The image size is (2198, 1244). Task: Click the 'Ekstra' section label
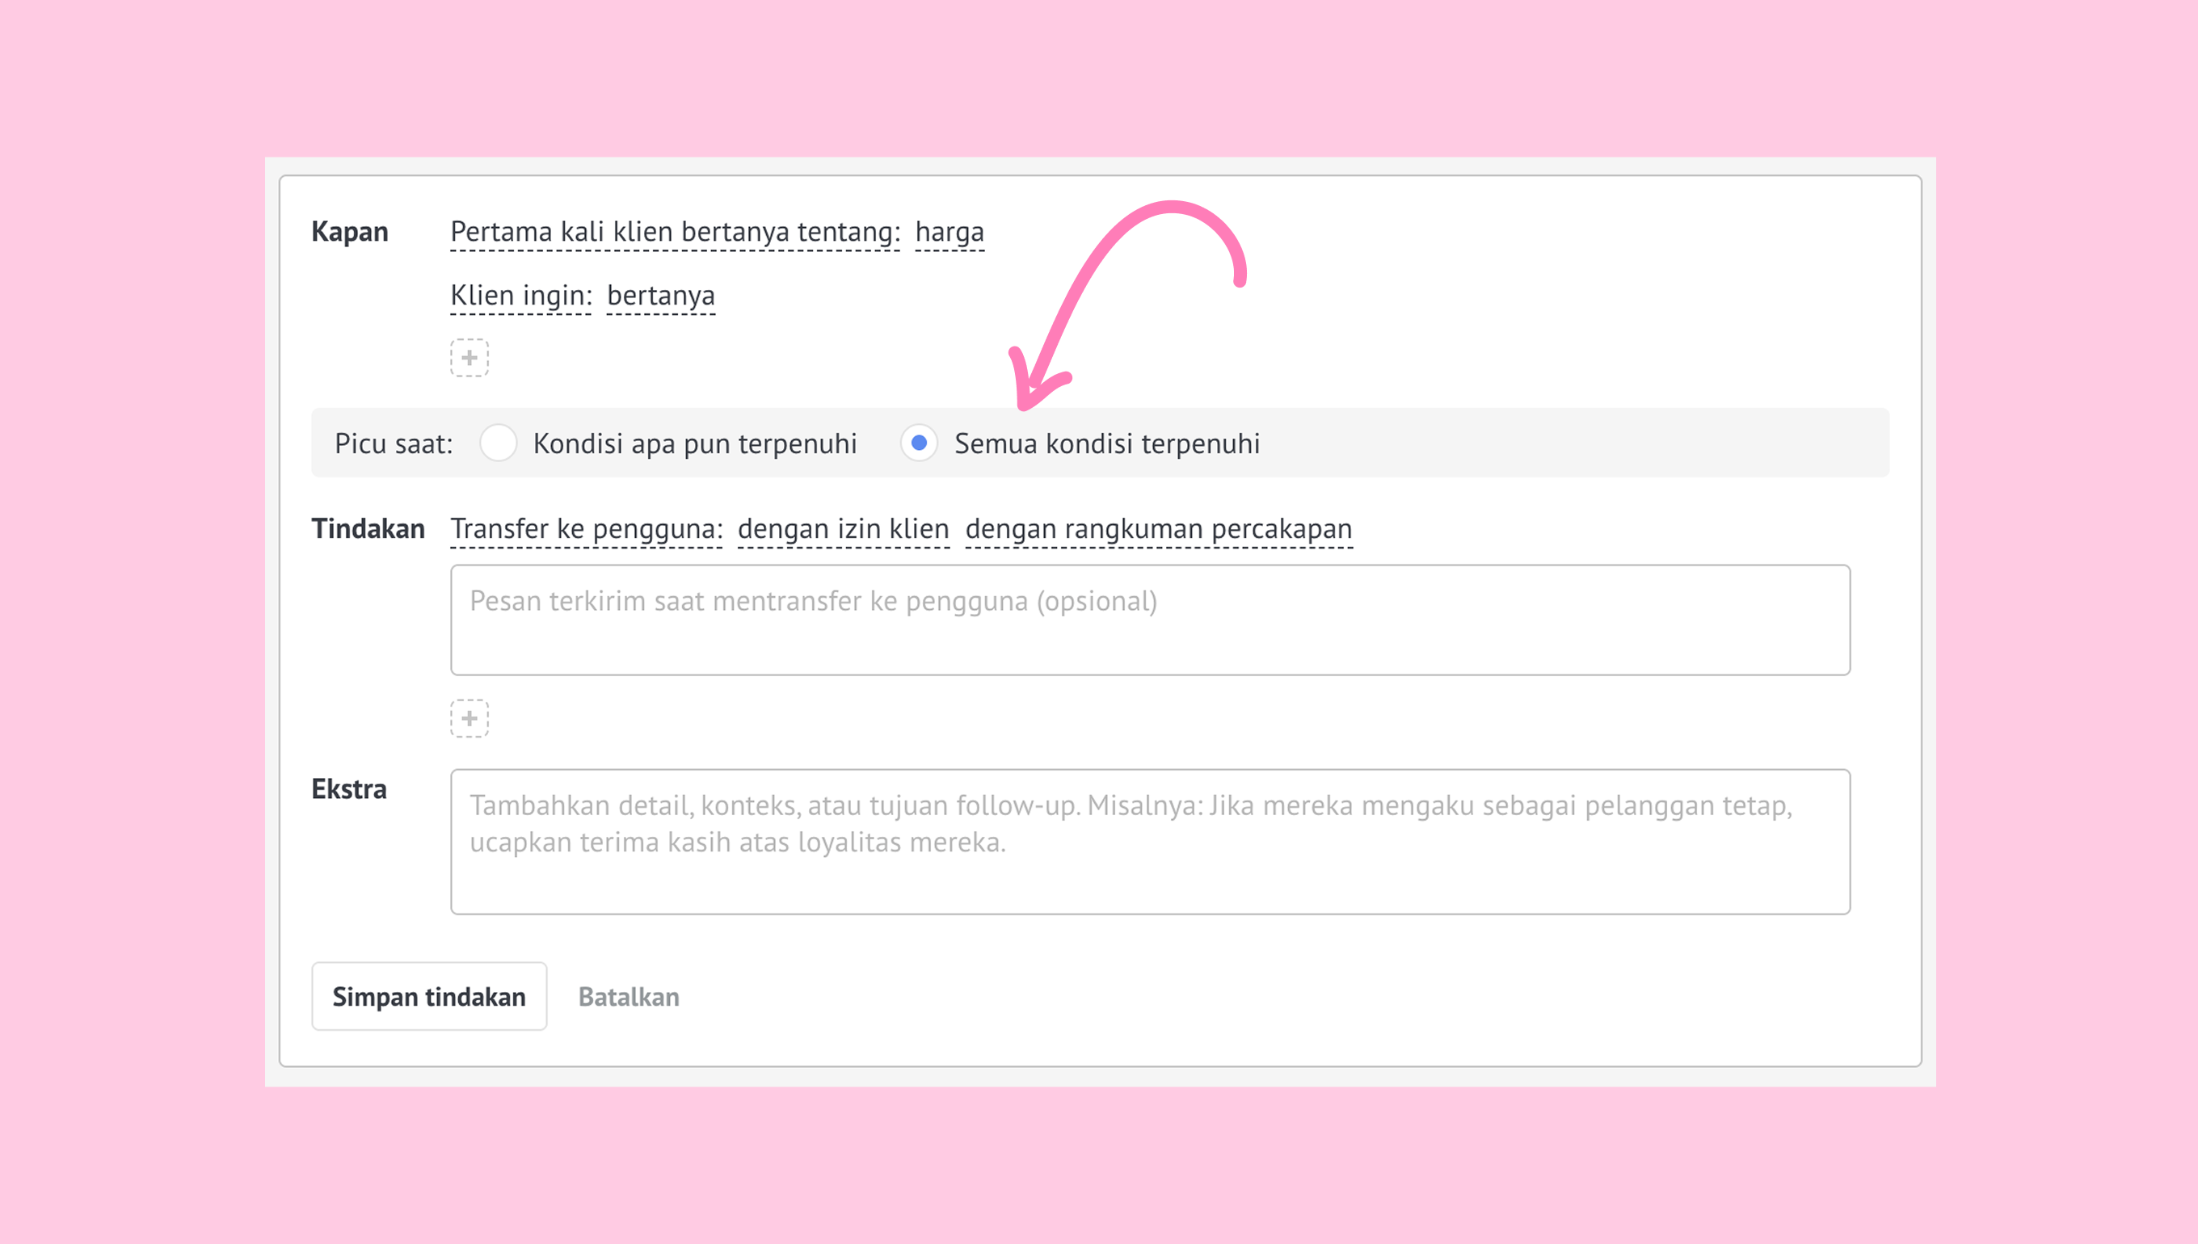tap(348, 789)
